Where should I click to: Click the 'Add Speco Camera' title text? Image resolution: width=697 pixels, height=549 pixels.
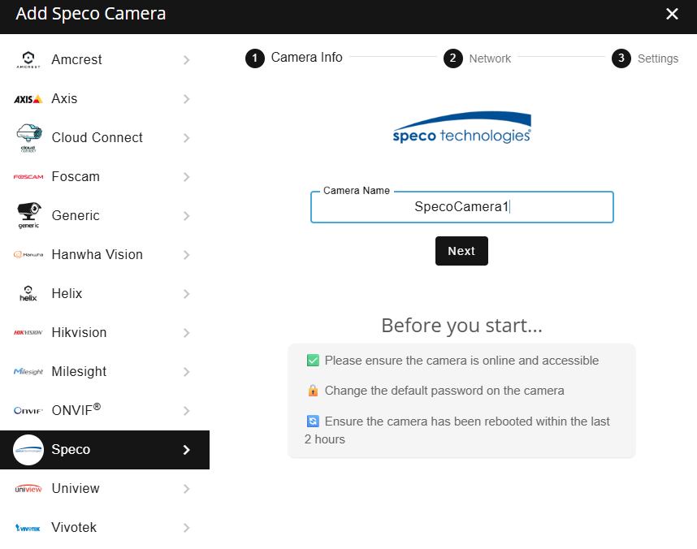[x=91, y=14]
